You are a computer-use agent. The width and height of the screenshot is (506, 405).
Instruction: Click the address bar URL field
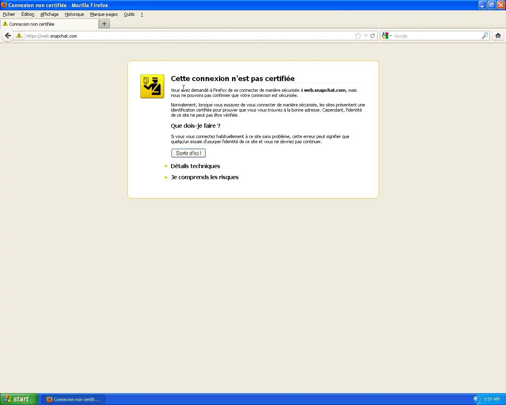click(x=189, y=36)
